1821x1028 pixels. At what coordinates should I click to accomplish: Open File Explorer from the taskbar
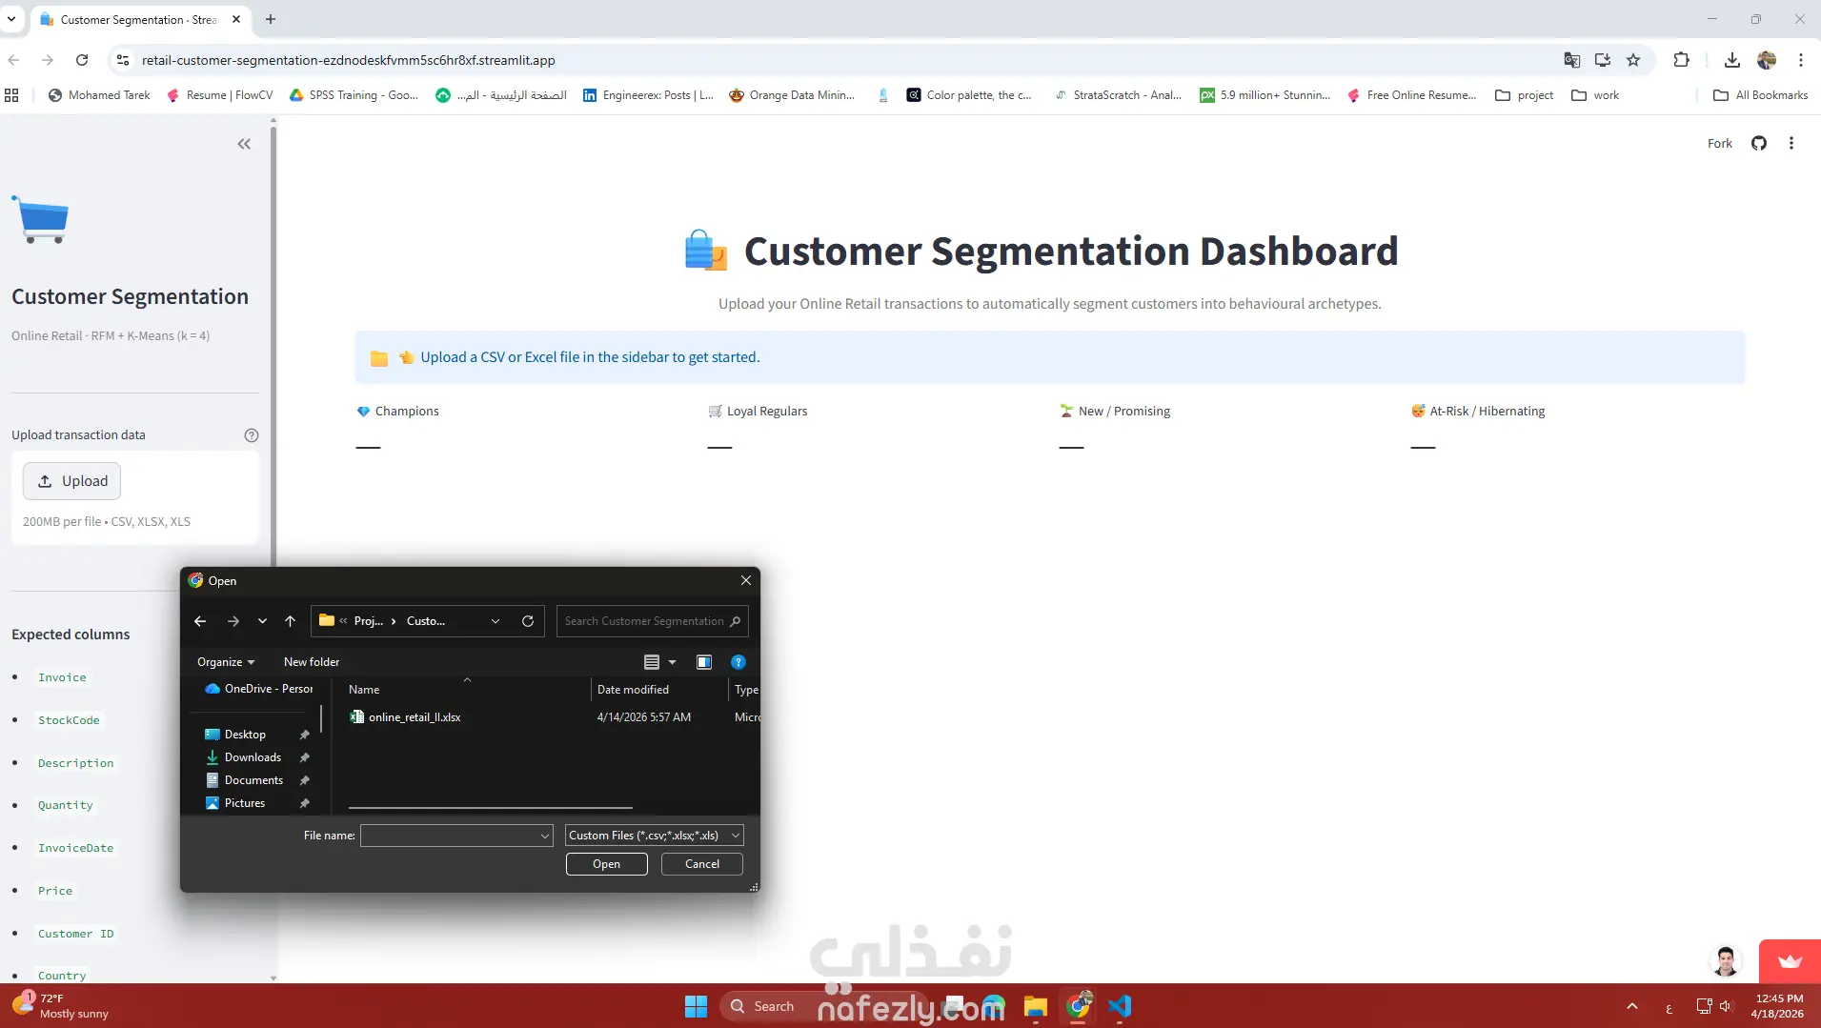(1036, 1006)
